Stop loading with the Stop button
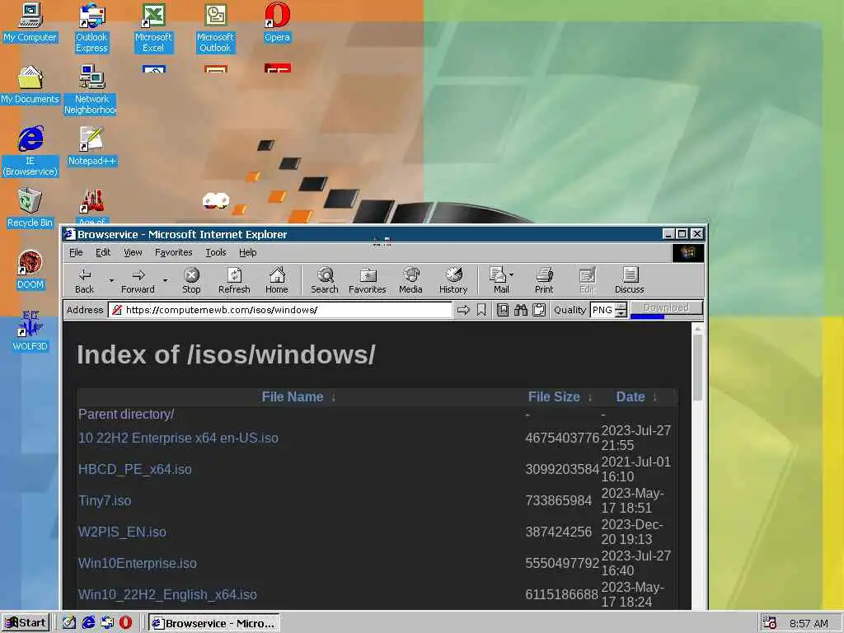 [191, 280]
